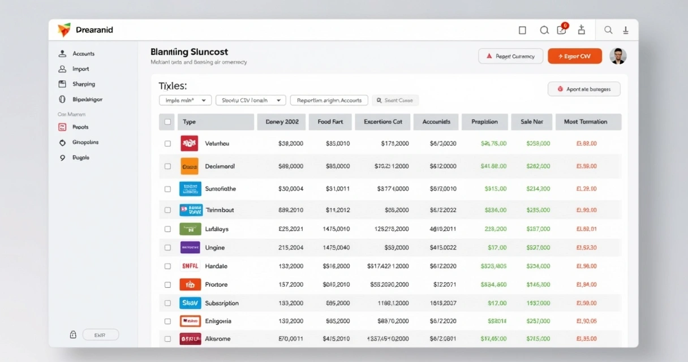Screen dimensions: 688x362
Task: Click the 'Doney 2002' column header
Action: point(282,122)
